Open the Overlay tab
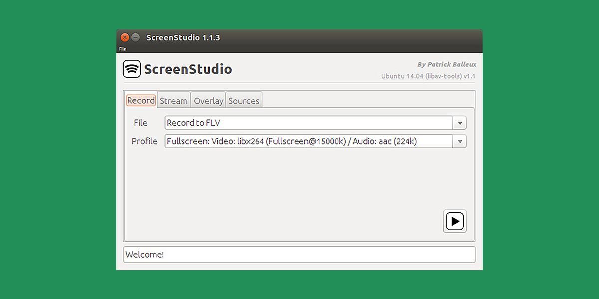Screen dimensions: 599x299 pos(208,100)
